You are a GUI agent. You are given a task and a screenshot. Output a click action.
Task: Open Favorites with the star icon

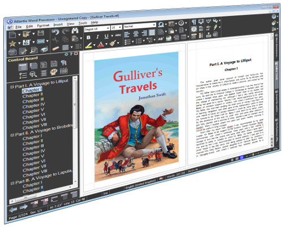tap(12, 44)
